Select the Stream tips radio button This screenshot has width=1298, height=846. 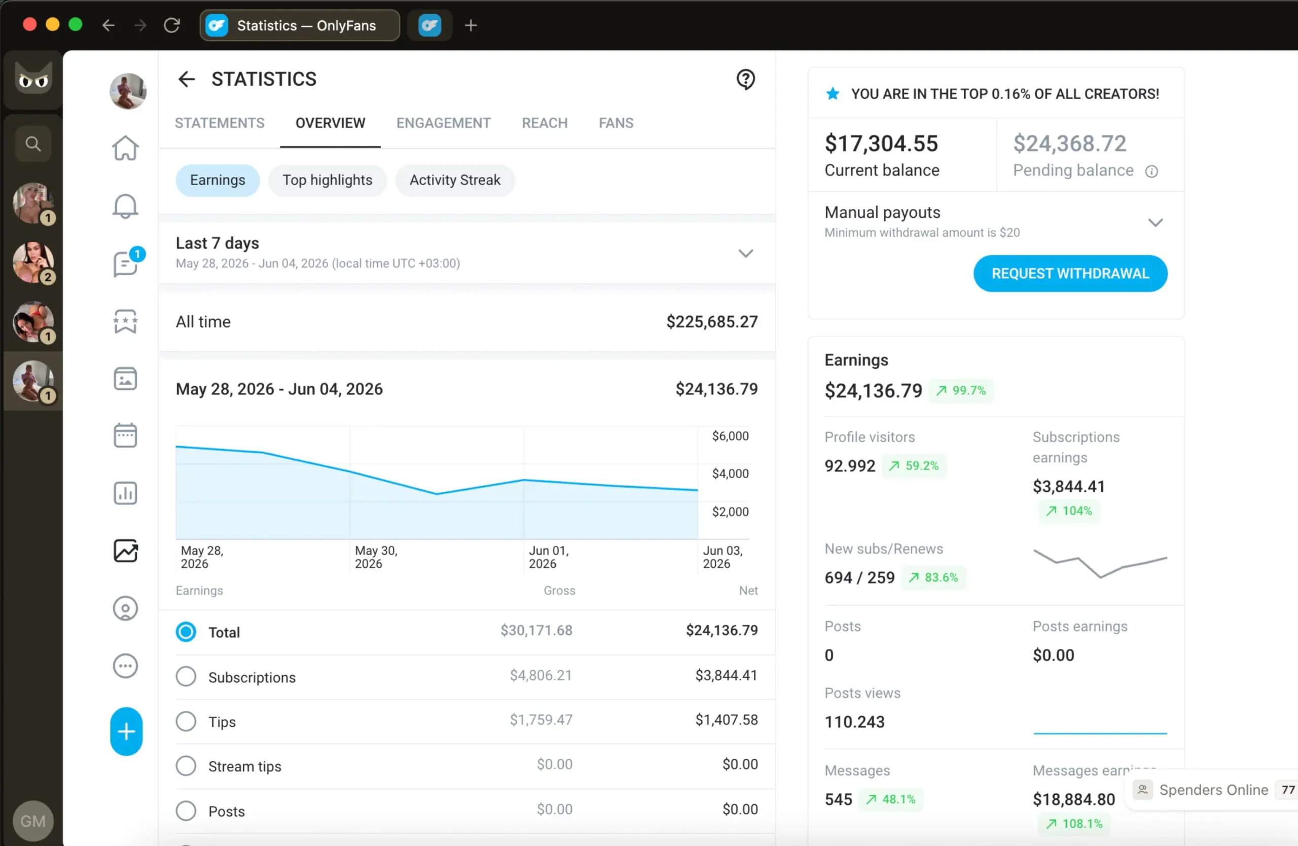point(186,766)
